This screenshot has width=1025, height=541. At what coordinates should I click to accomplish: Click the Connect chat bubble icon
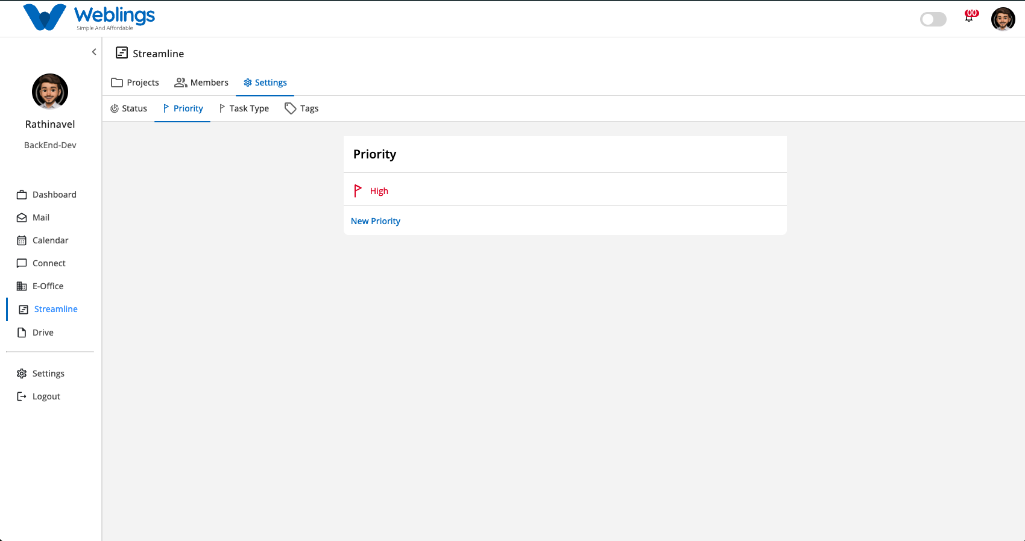click(x=22, y=263)
